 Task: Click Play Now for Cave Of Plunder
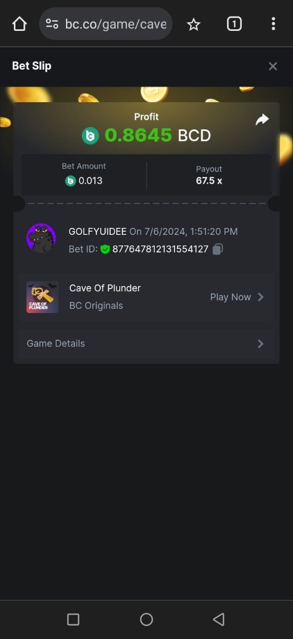click(x=237, y=297)
